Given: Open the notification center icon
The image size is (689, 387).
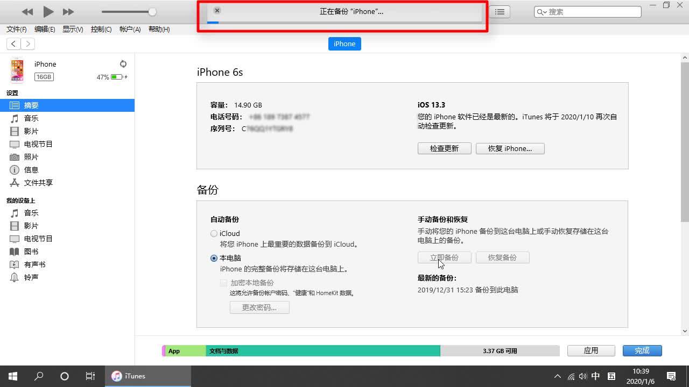Looking at the screenshot, I should click(671, 376).
